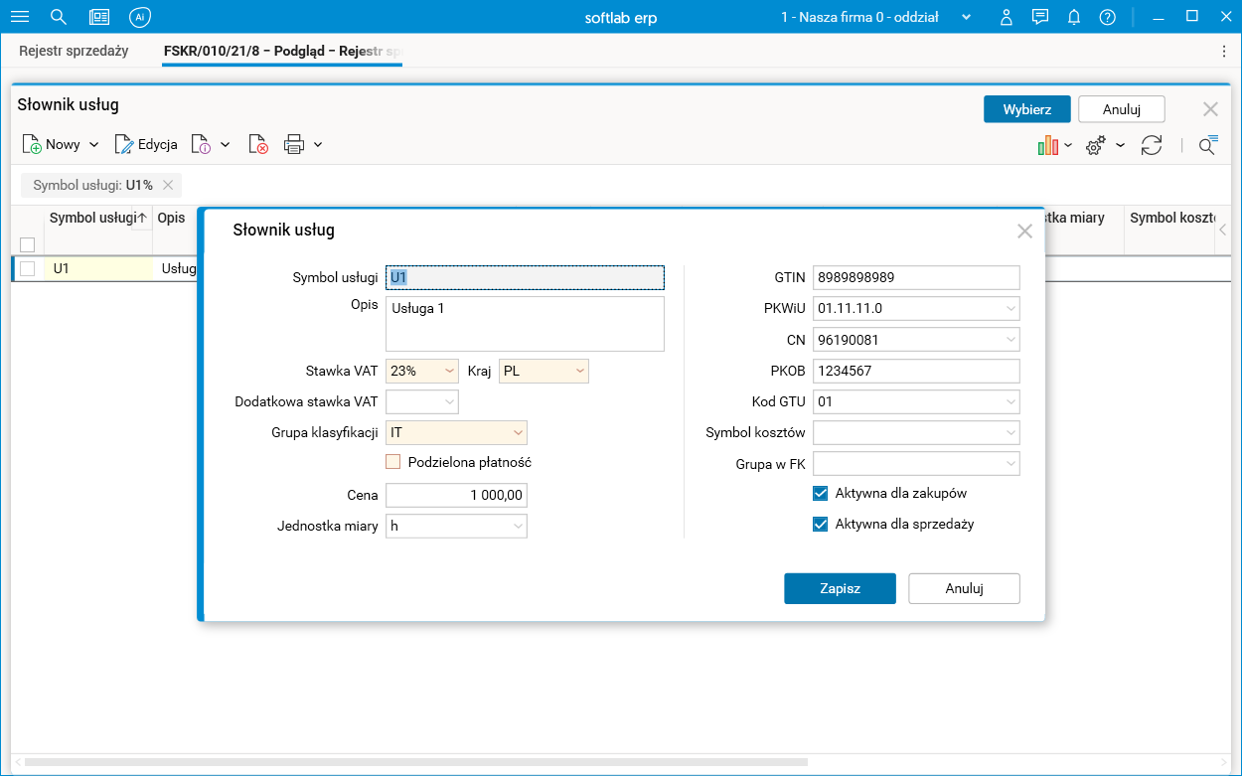Select the U1 cell in the table

point(97,268)
